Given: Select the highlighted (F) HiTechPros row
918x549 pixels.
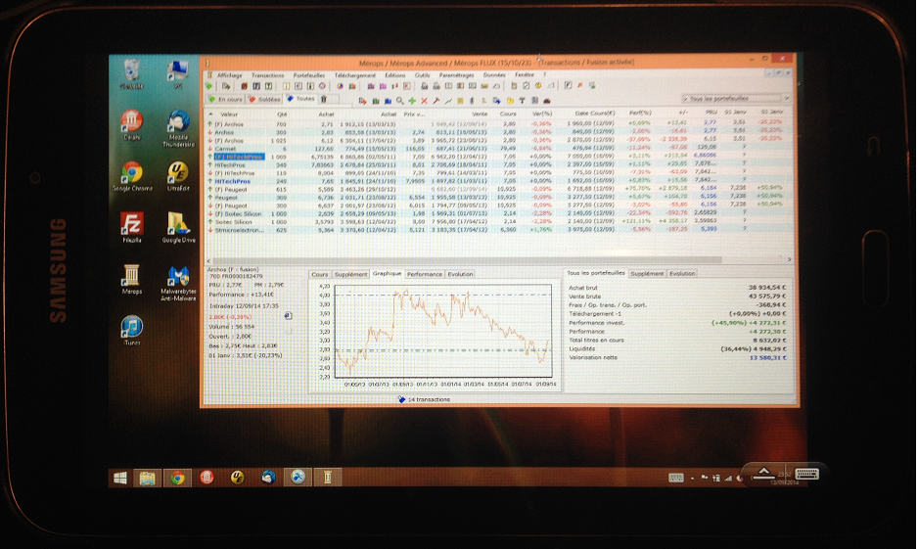Looking at the screenshot, I should 497,157.
